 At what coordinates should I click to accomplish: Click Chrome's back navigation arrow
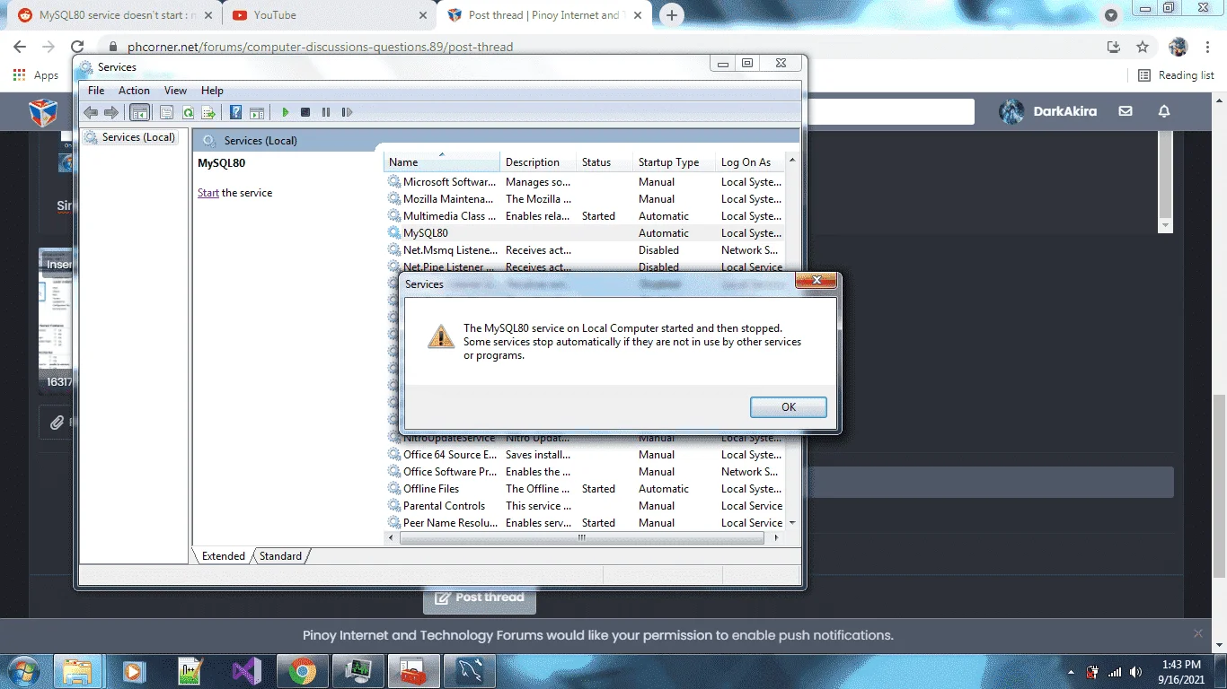20,47
